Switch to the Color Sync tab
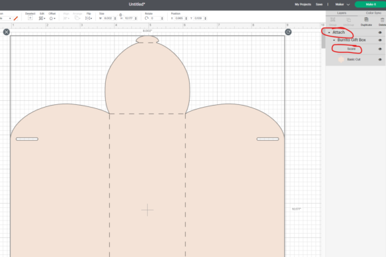Viewport: 386px width, 257px height. (x=373, y=13)
